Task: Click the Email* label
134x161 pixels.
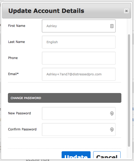Action: (x=13, y=74)
